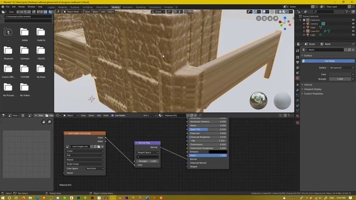
Task: Open the Slot 1 material slot dropdown
Action: click(150, 116)
